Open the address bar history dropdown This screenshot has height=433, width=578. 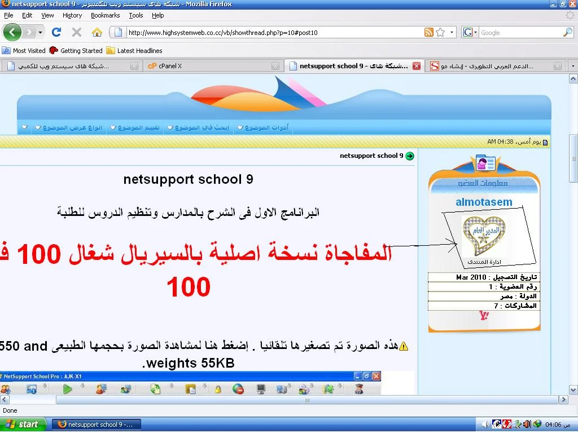tap(452, 32)
